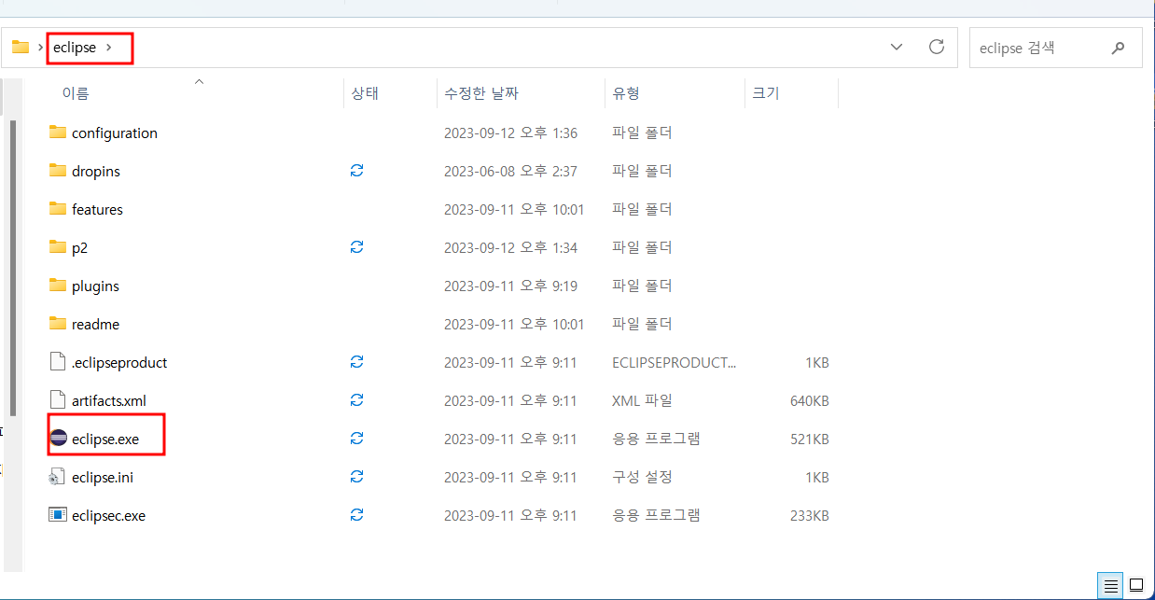Open the address bar history dropdown
The image size is (1155, 600).
pos(897,47)
